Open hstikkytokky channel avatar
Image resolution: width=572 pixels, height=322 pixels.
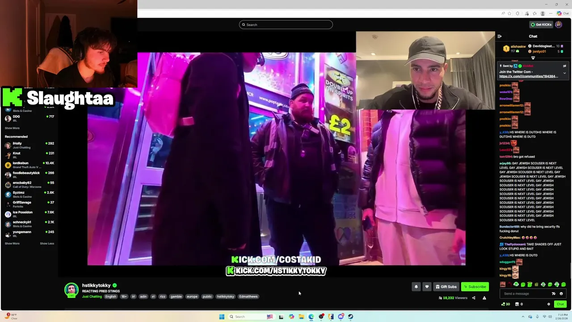[x=71, y=290]
